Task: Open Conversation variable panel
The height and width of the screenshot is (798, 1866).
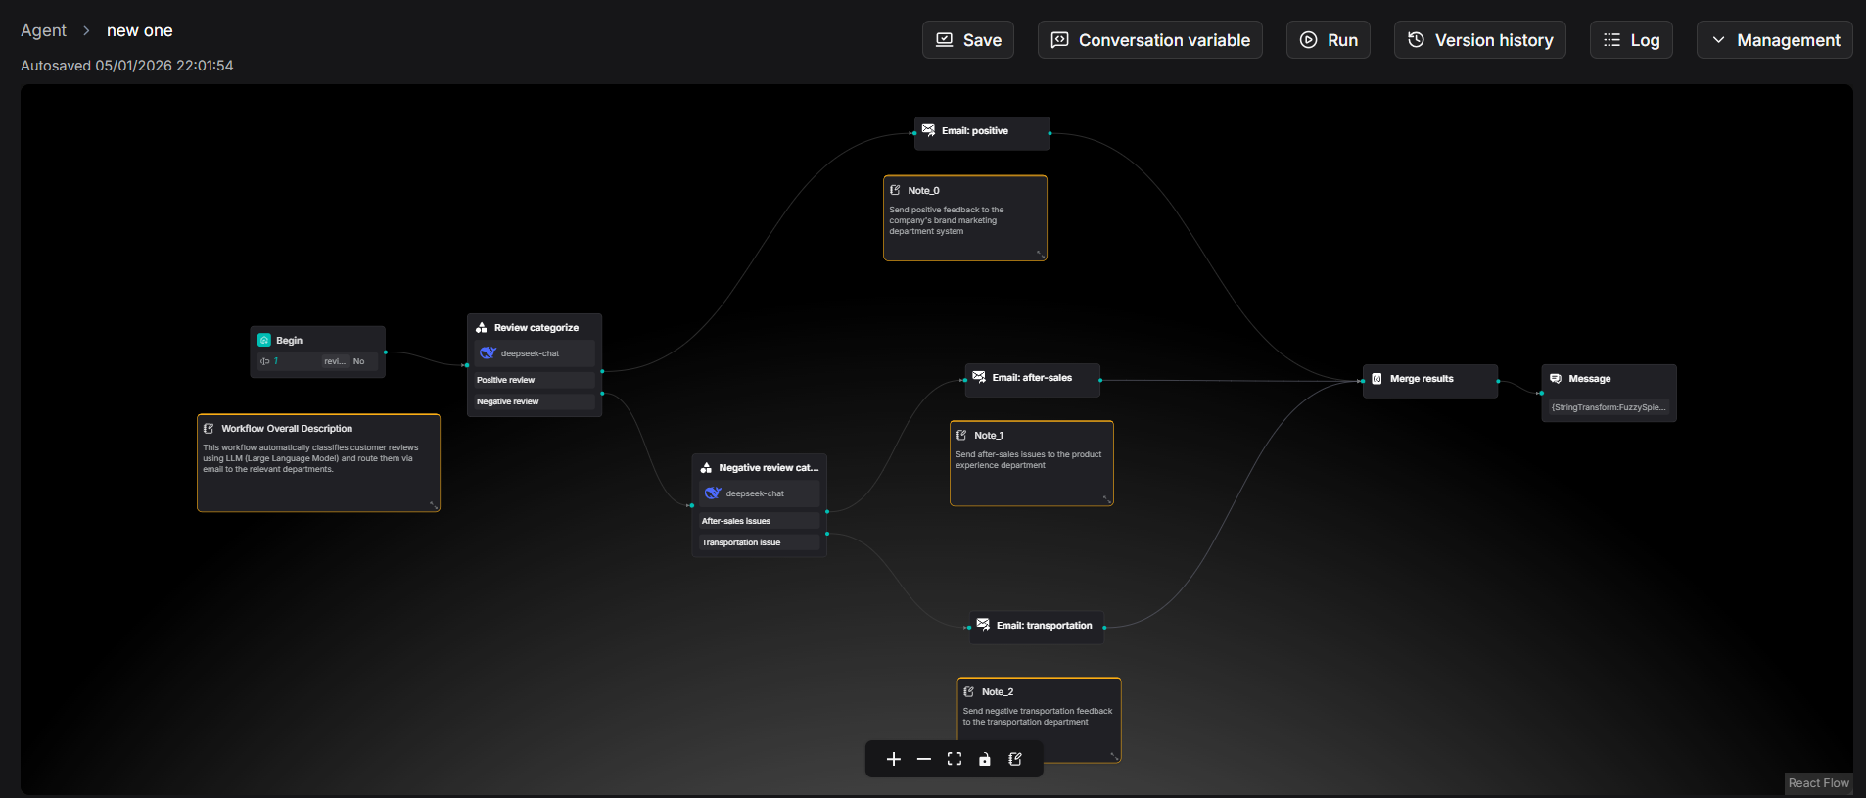Action: pos(1149,40)
